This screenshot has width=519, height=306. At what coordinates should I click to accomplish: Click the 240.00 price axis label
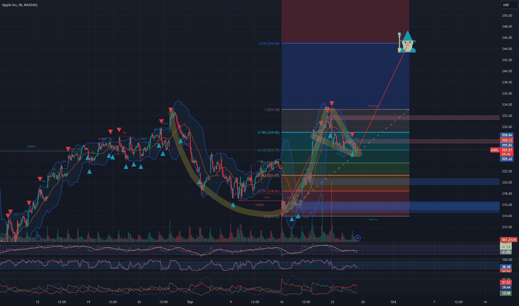[507, 71]
